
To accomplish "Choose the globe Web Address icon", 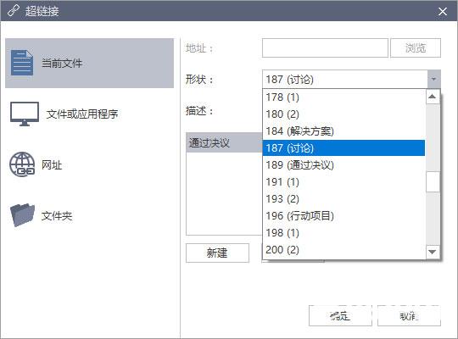I will tap(22, 164).
